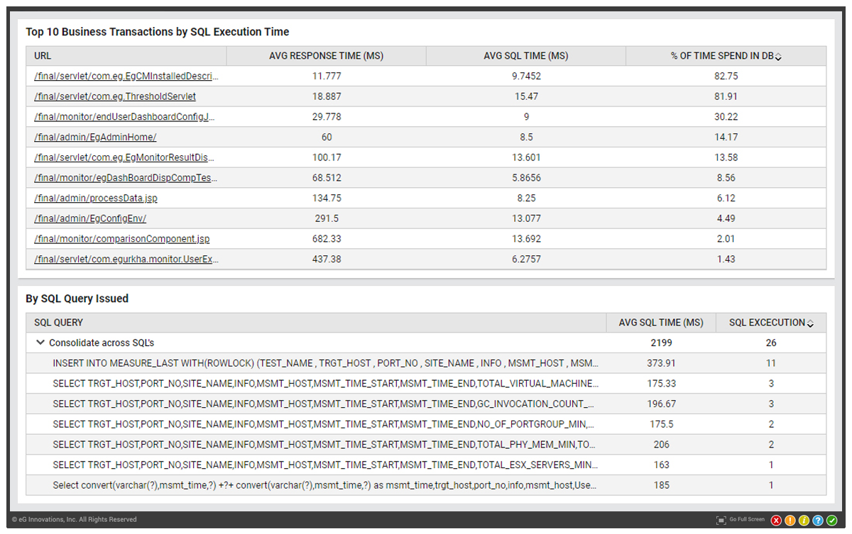The height and width of the screenshot is (534, 852).
Task: Click the 81.91 percent DB time cell
Action: (x=726, y=96)
